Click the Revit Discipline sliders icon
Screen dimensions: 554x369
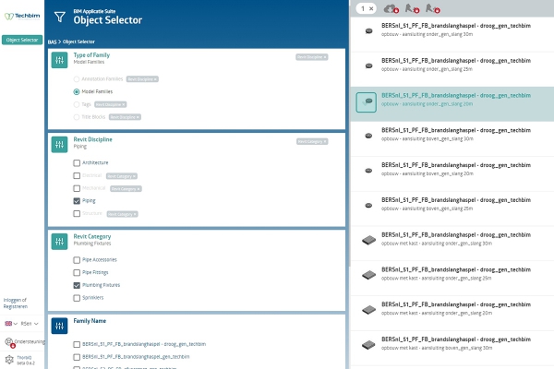pos(59,145)
